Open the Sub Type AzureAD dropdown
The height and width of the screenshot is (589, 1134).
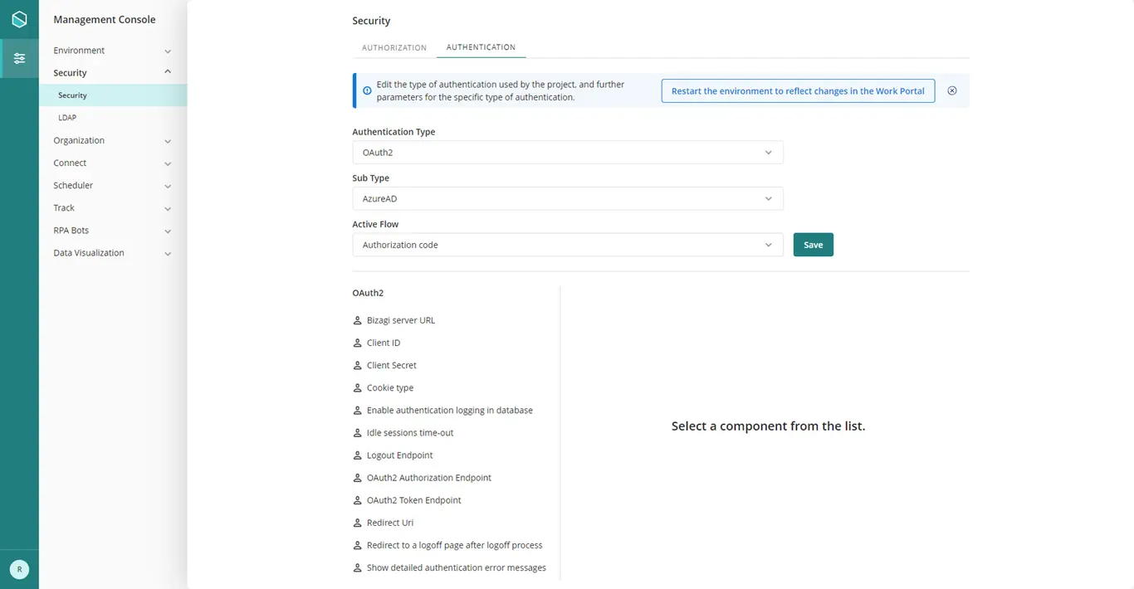pyautogui.click(x=568, y=199)
